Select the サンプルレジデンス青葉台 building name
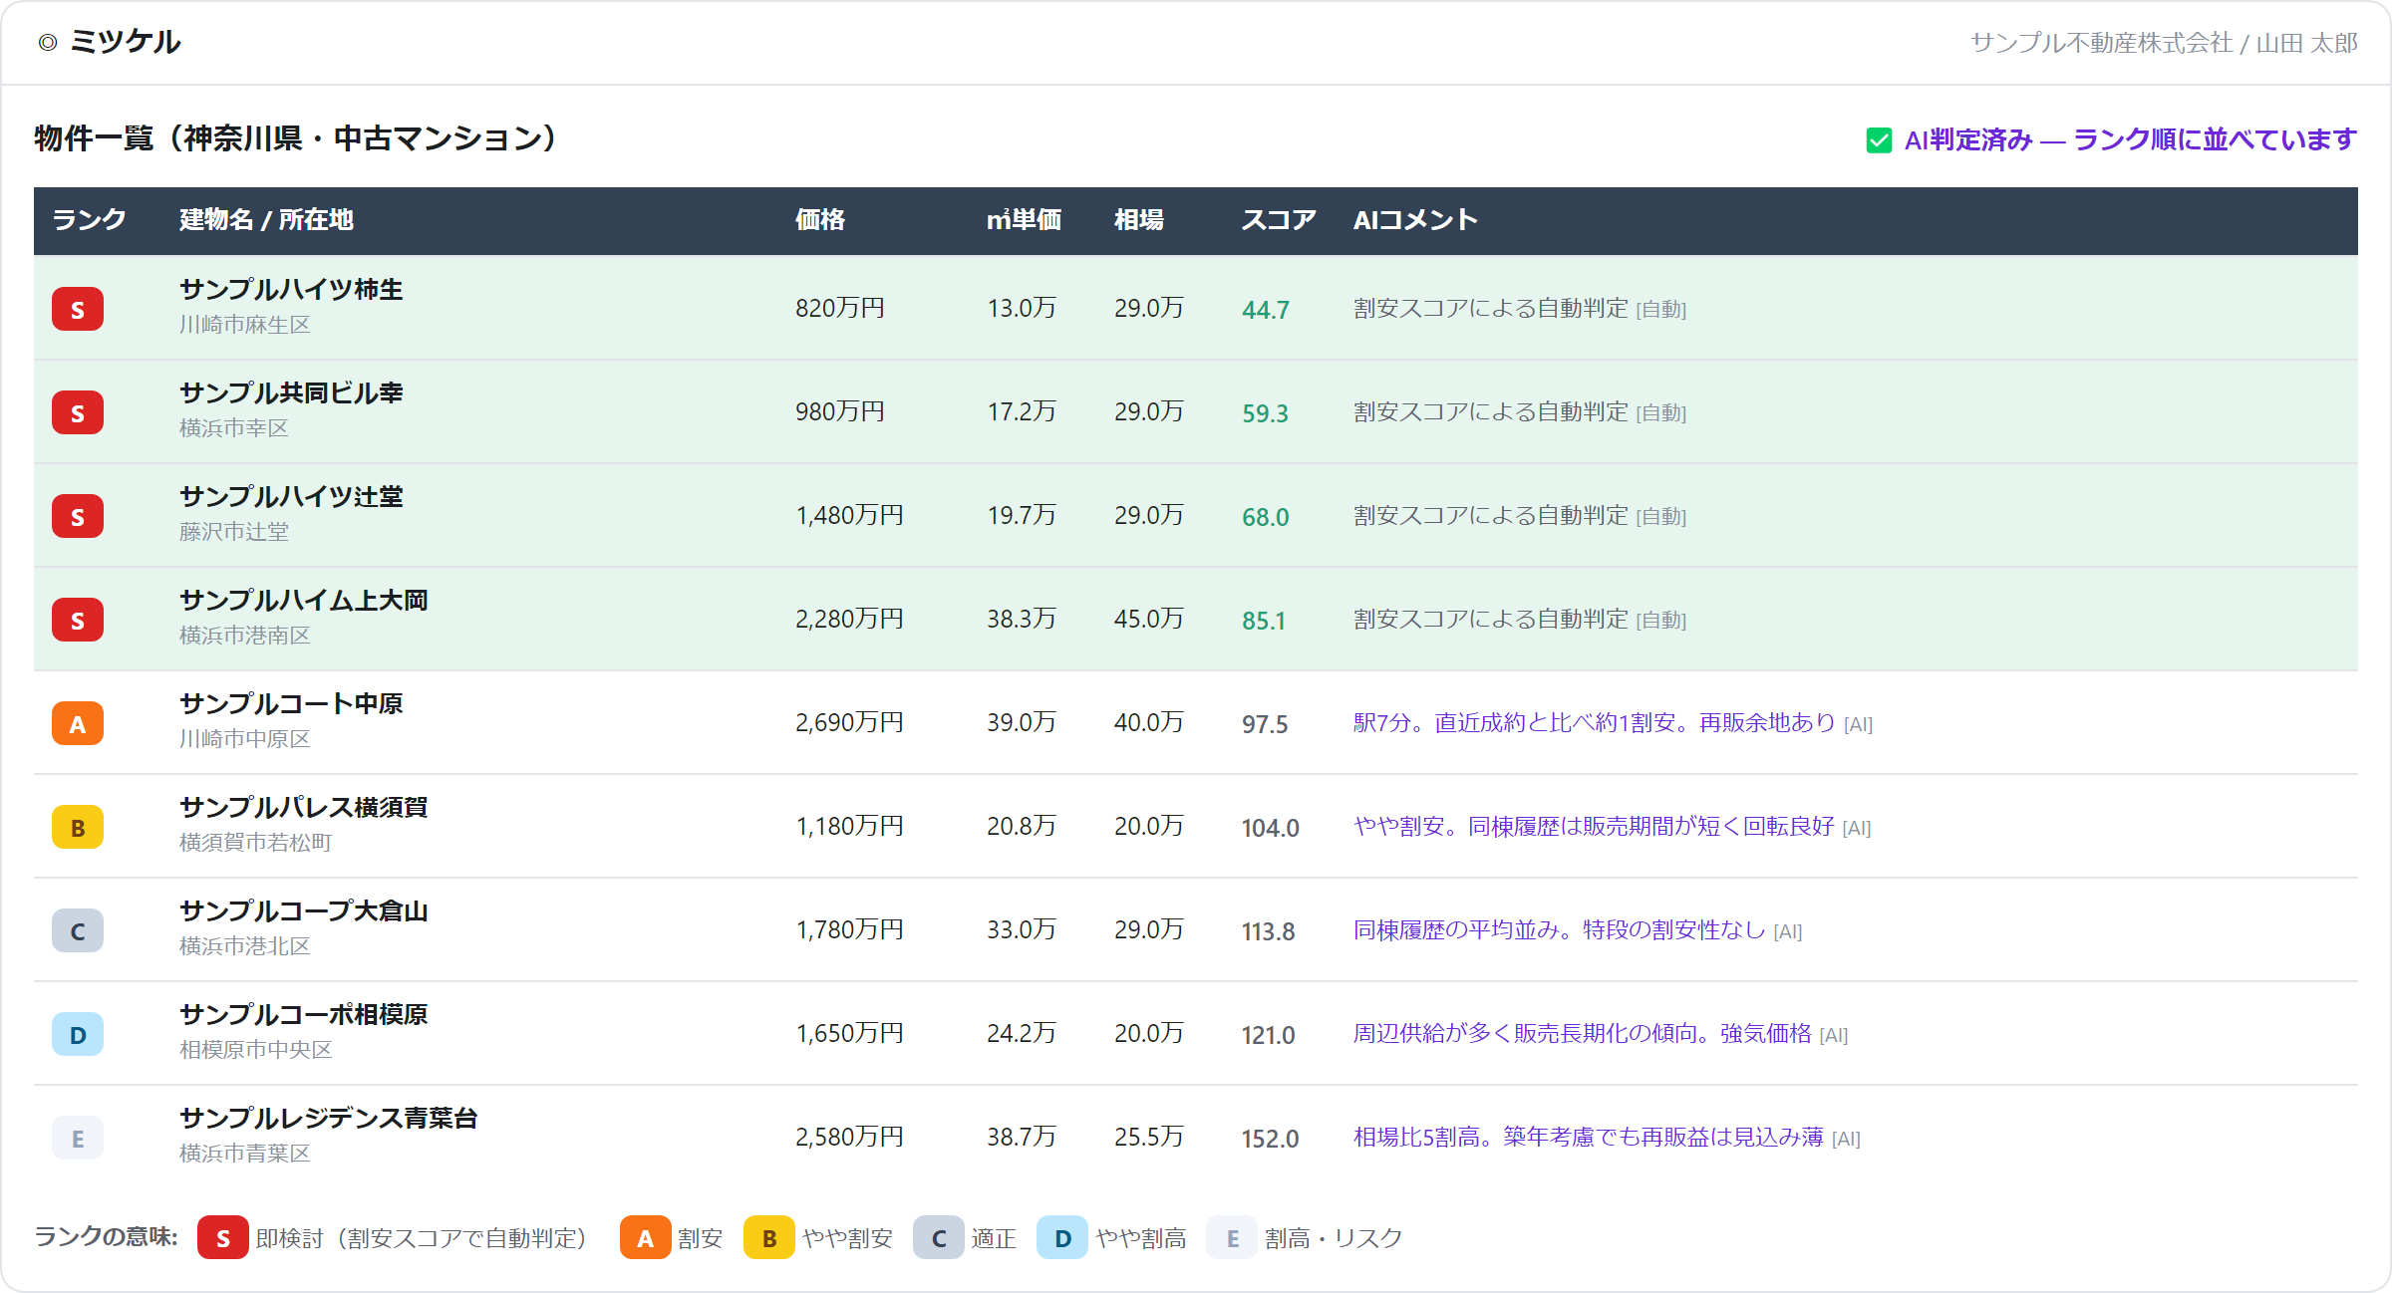 (x=329, y=1119)
